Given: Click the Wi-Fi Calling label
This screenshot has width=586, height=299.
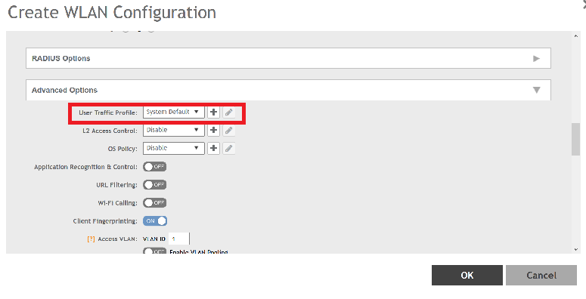Looking at the screenshot, I should (117, 203).
